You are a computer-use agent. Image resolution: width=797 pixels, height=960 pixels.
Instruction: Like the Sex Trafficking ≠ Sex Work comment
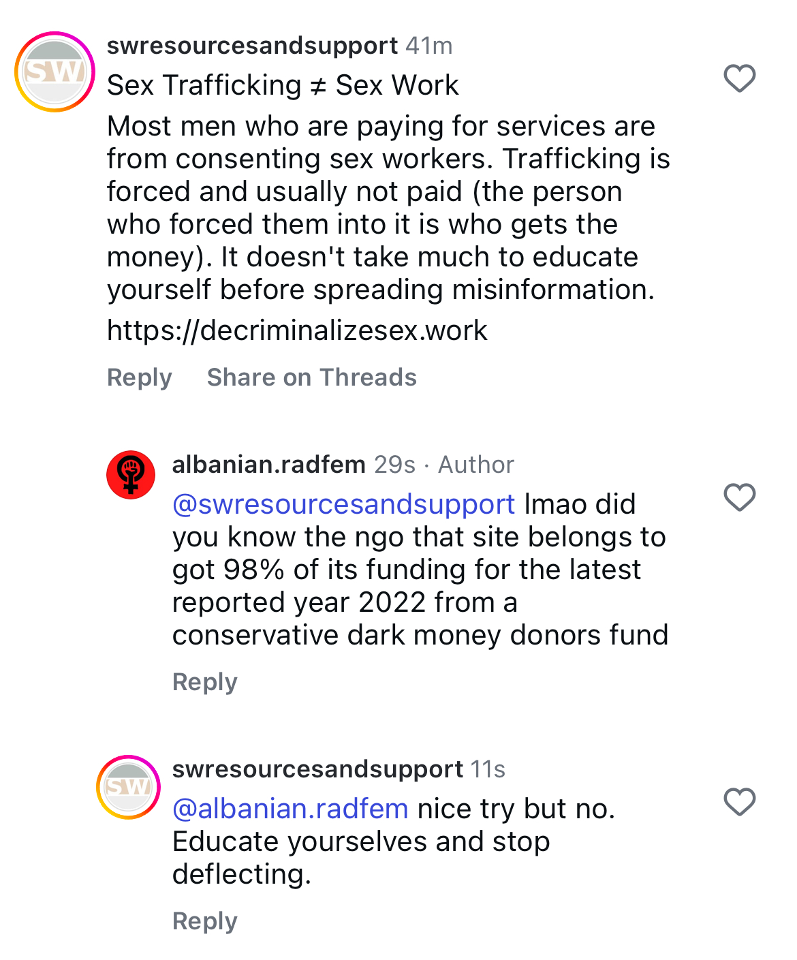coord(739,78)
